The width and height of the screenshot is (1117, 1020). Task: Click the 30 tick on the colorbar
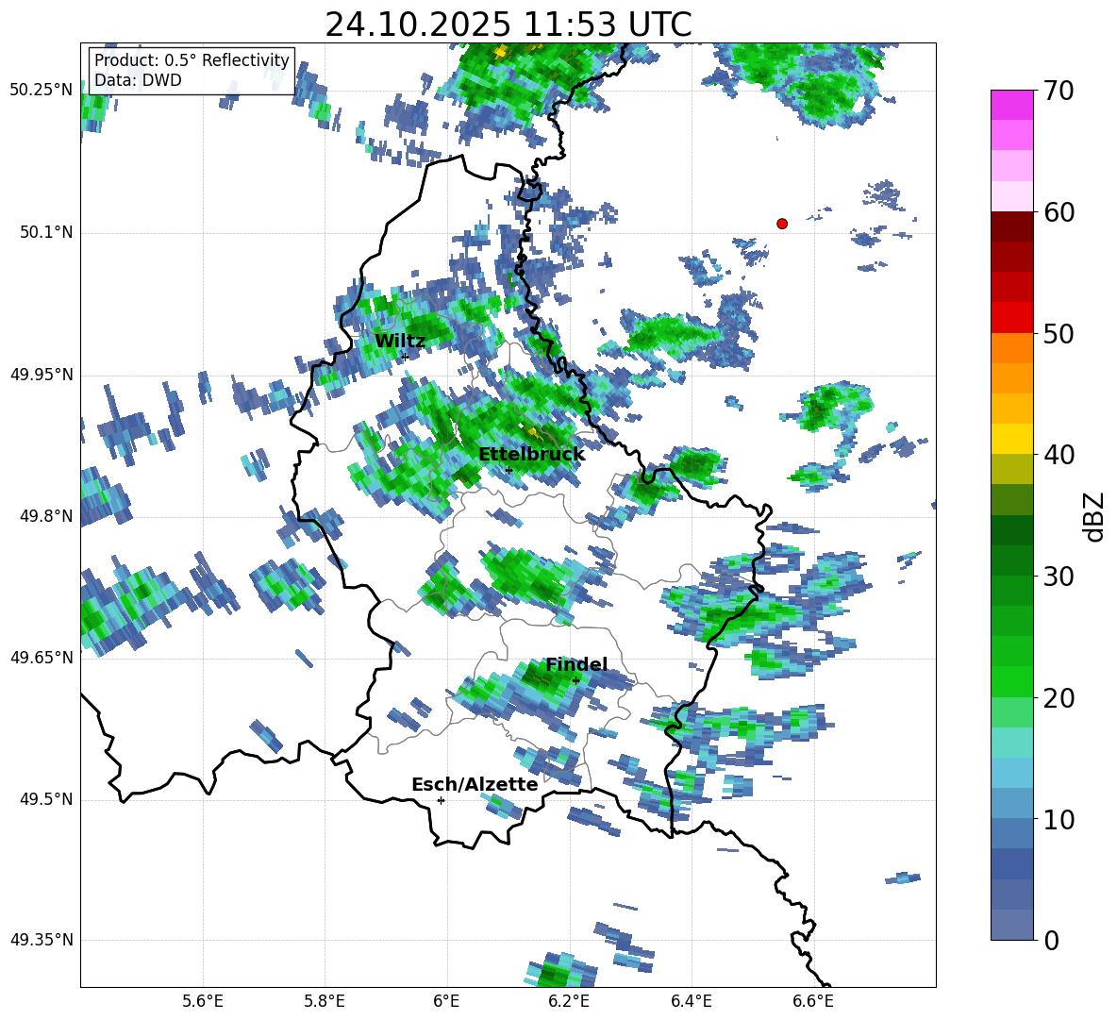point(1059,577)
